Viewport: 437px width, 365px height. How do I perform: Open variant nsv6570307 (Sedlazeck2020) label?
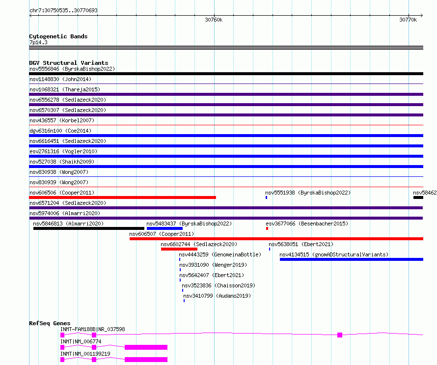(68, 110)
